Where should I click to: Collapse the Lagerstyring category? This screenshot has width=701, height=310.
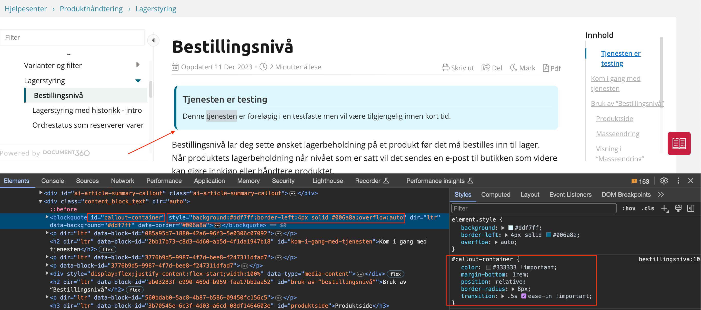[x=138, y=81]
